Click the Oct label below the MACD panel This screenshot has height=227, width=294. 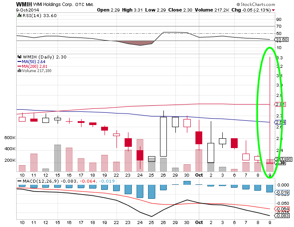[x=199, y=222]
